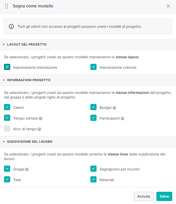Enable the Arco di tempo checkbox
This screenshot has height=204, width=176.
click(7, 128)
